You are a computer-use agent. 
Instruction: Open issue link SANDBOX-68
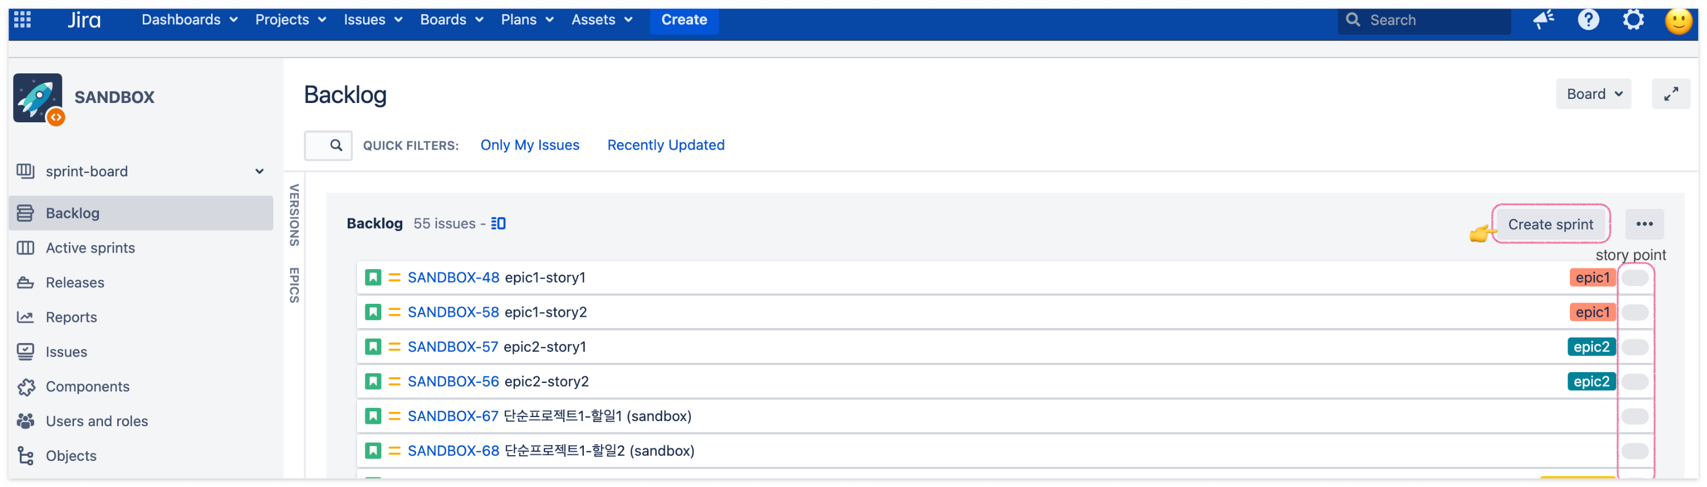click(x=453, y=451)
